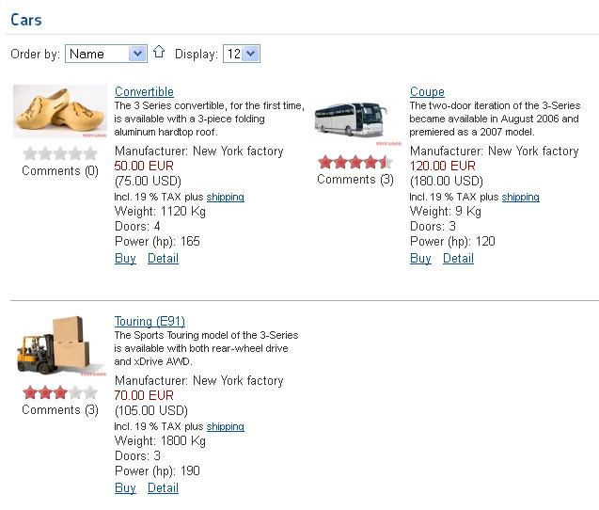Buy the Convertible
This screenshot has width=599, height=510.
coord(125,258)
